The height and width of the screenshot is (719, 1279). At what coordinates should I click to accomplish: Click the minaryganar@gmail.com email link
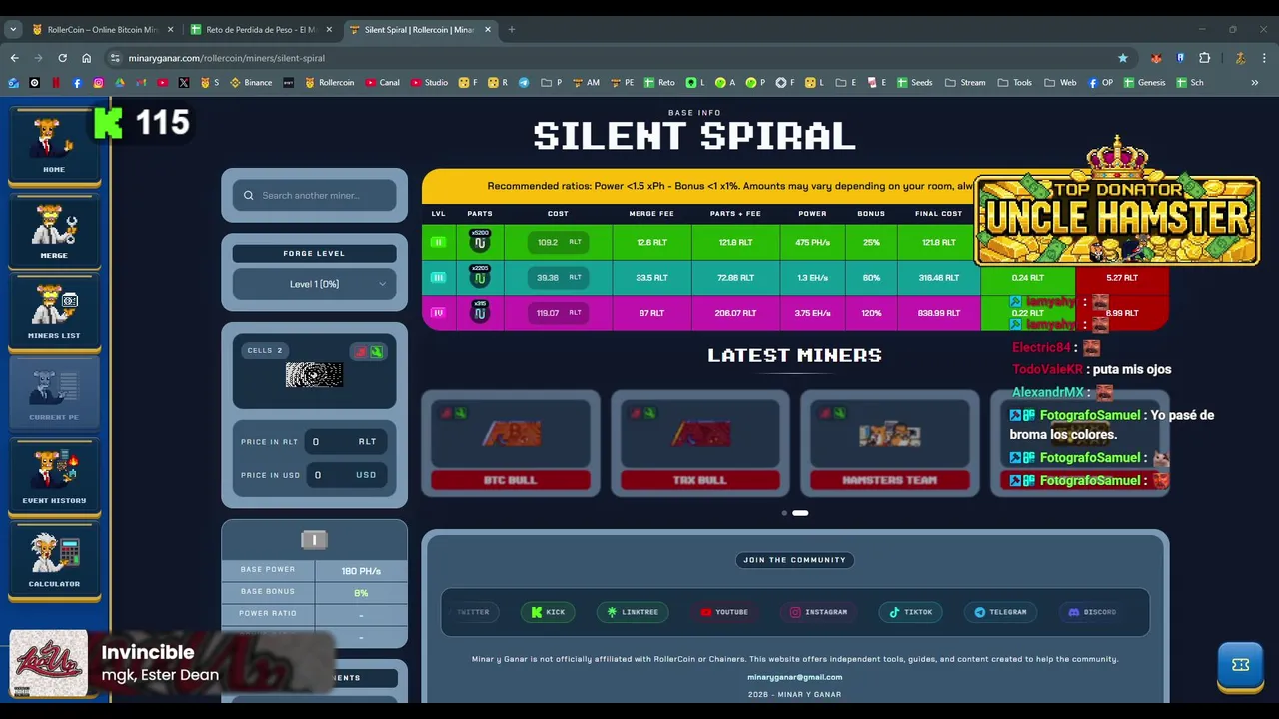[x=794, y=677]
